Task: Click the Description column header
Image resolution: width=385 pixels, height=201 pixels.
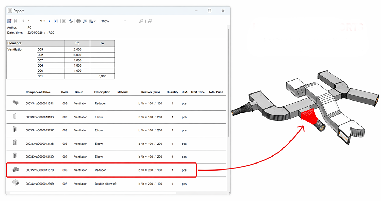Action: [103, 92]
